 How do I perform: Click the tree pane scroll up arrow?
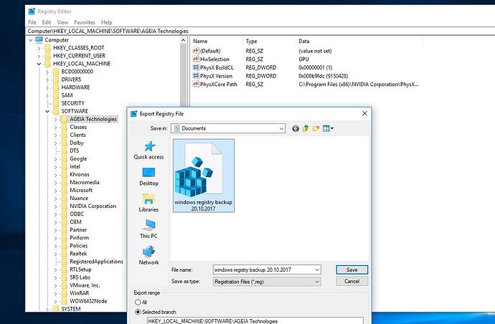pyautogui.click(x=184, y=40)
